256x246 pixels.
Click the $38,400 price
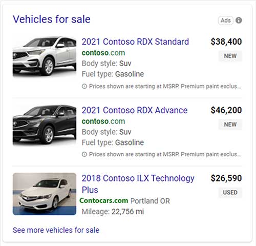point(226,42)
